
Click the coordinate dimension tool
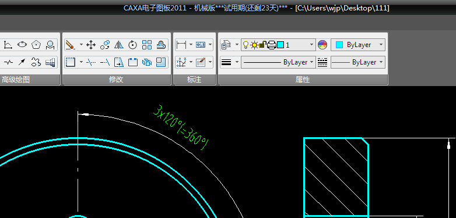click(181, 62)
